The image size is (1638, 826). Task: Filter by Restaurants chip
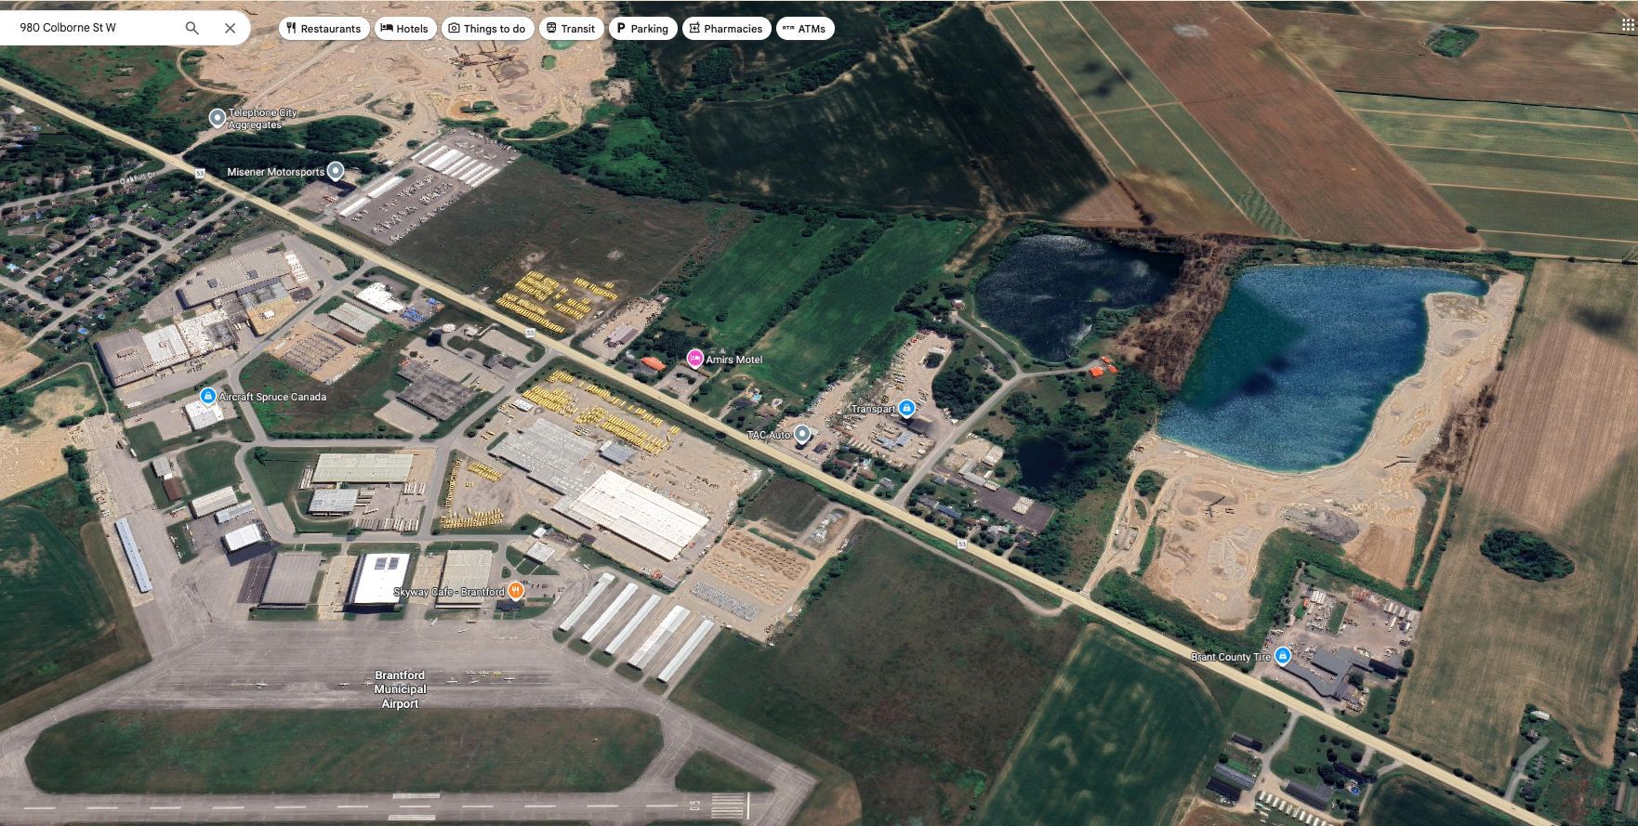323,29
